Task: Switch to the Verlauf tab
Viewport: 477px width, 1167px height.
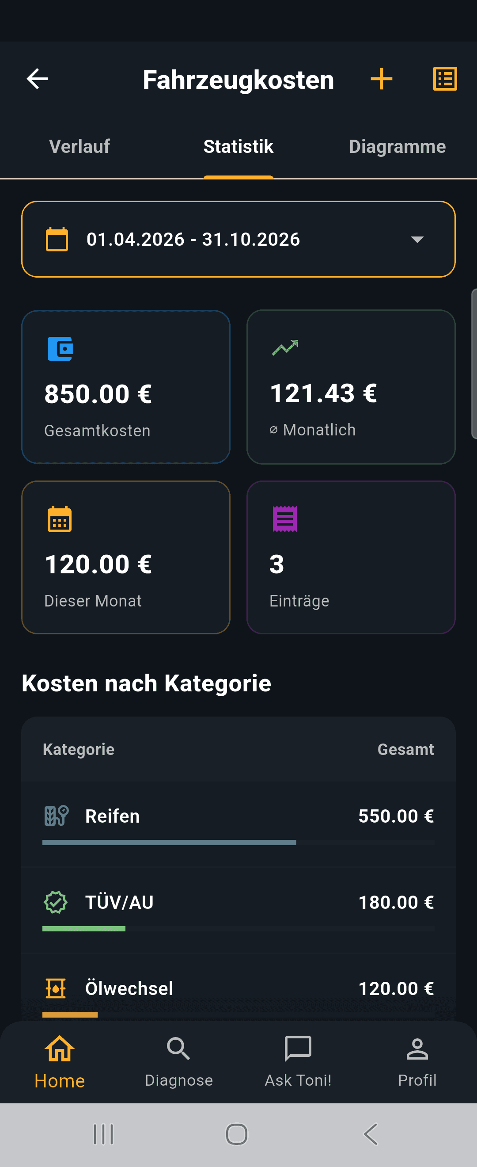Action: click(x=79, y=146)
